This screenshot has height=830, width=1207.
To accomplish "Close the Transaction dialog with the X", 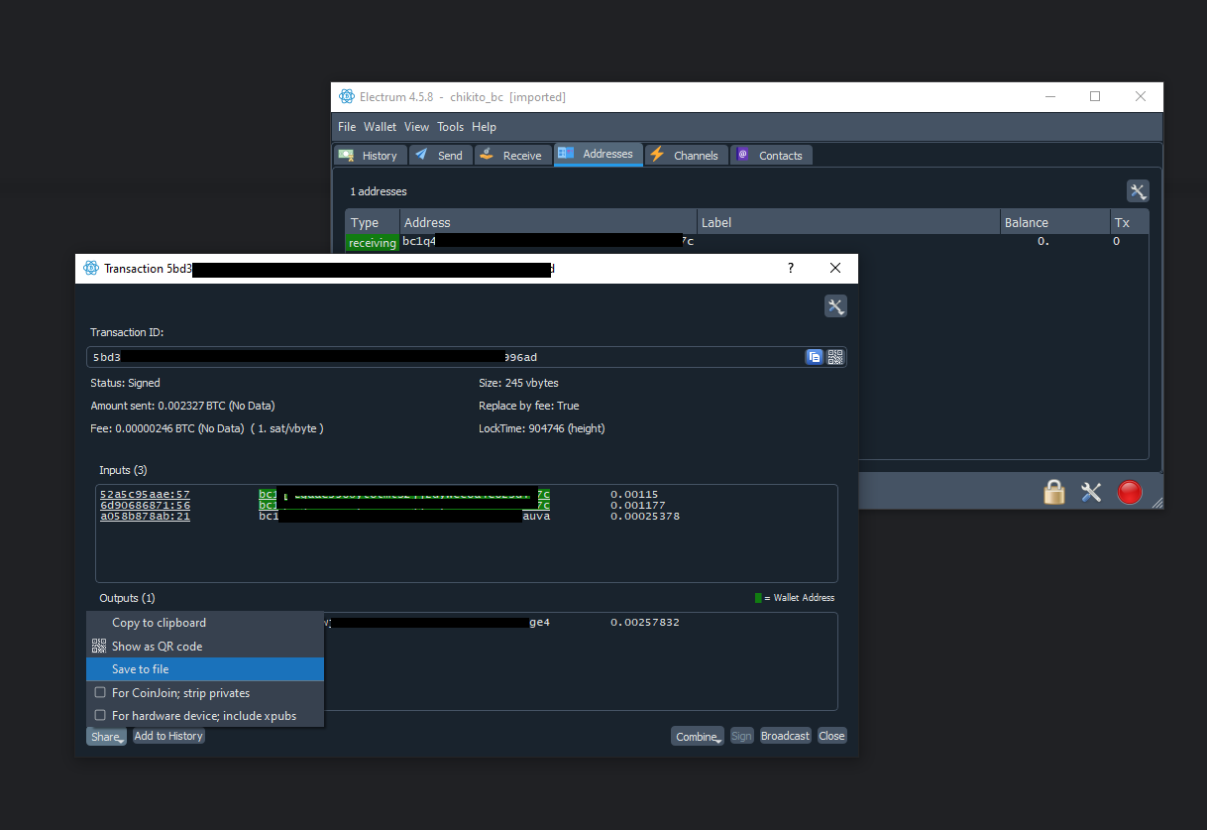I will pos(835,268).
